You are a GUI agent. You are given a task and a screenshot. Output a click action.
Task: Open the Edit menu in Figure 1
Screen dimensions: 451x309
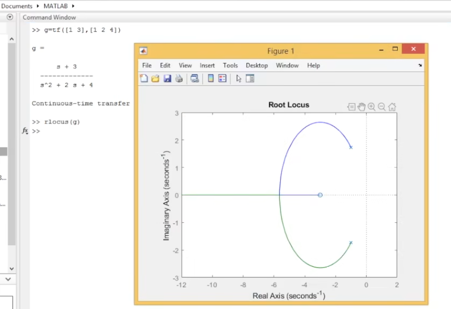pyautogui.click(x=165, y=65)
